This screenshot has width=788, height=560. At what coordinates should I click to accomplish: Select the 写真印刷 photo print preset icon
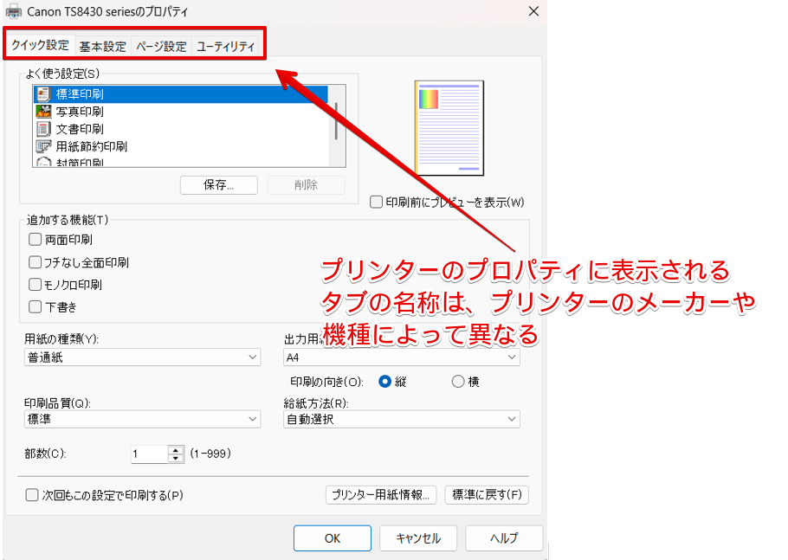44,111
